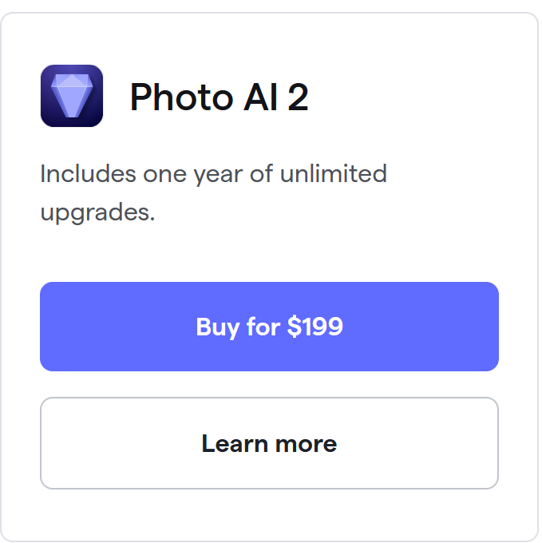
Task: Click the unlimited upgrades description text
Action: click(213, 193)
